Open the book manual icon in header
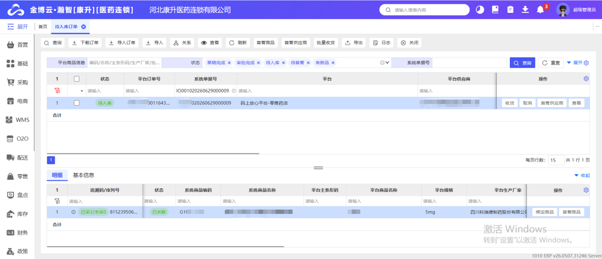 (x=495, y=9)
